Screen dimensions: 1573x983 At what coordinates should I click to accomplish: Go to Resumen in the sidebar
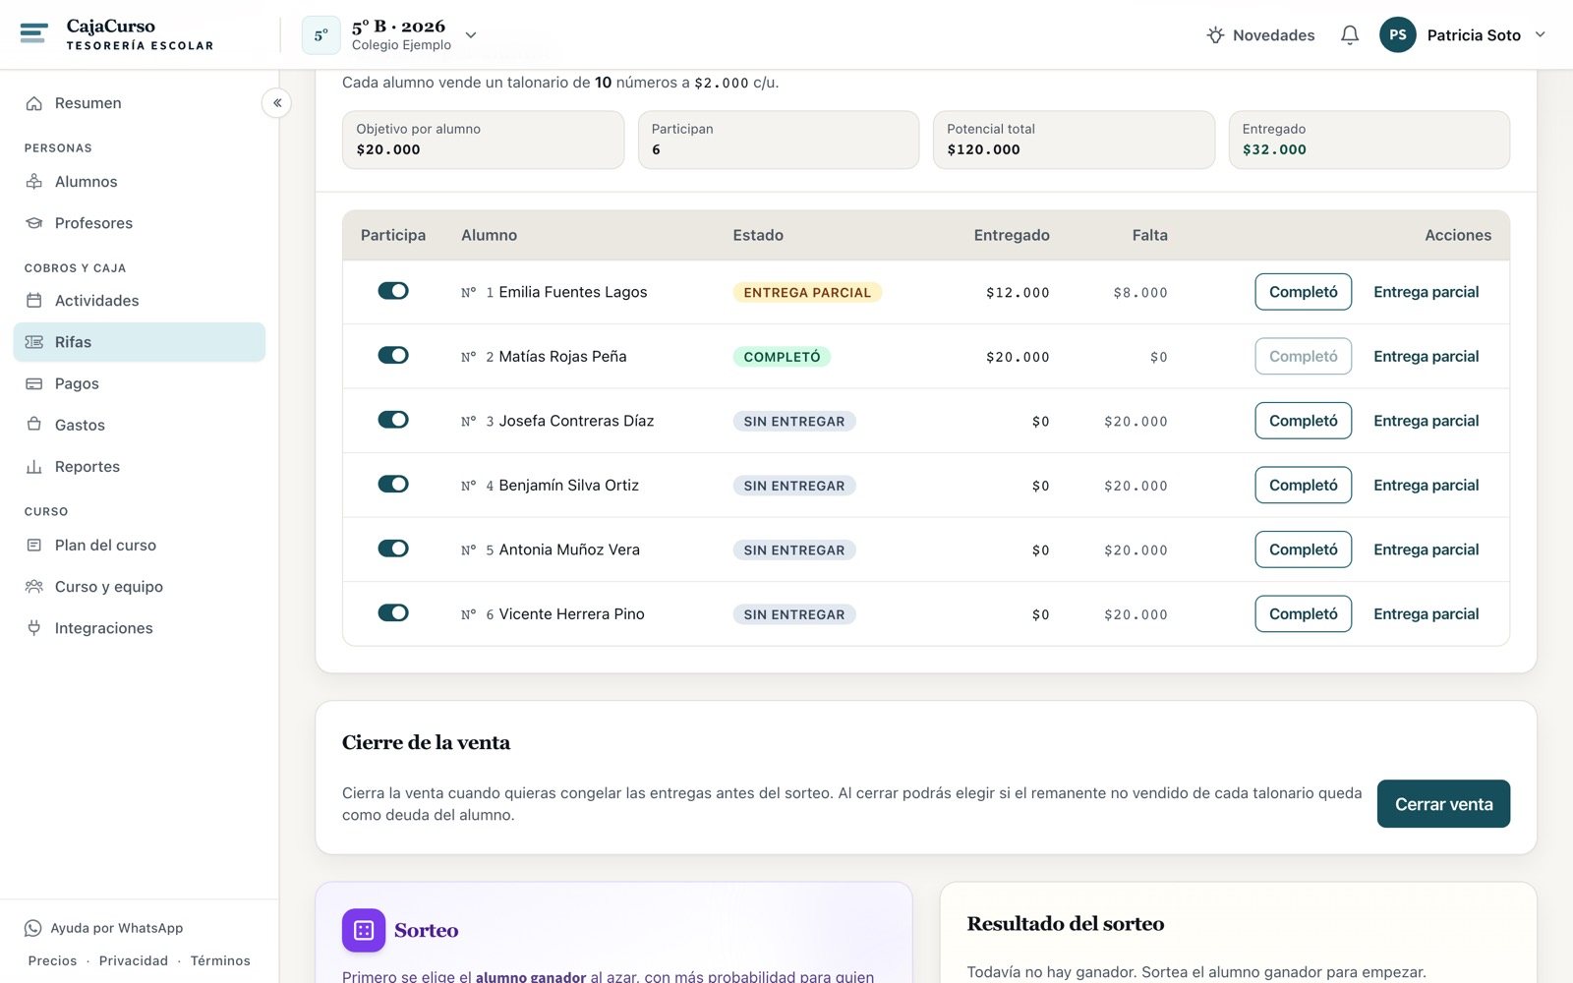pos(140,103)
